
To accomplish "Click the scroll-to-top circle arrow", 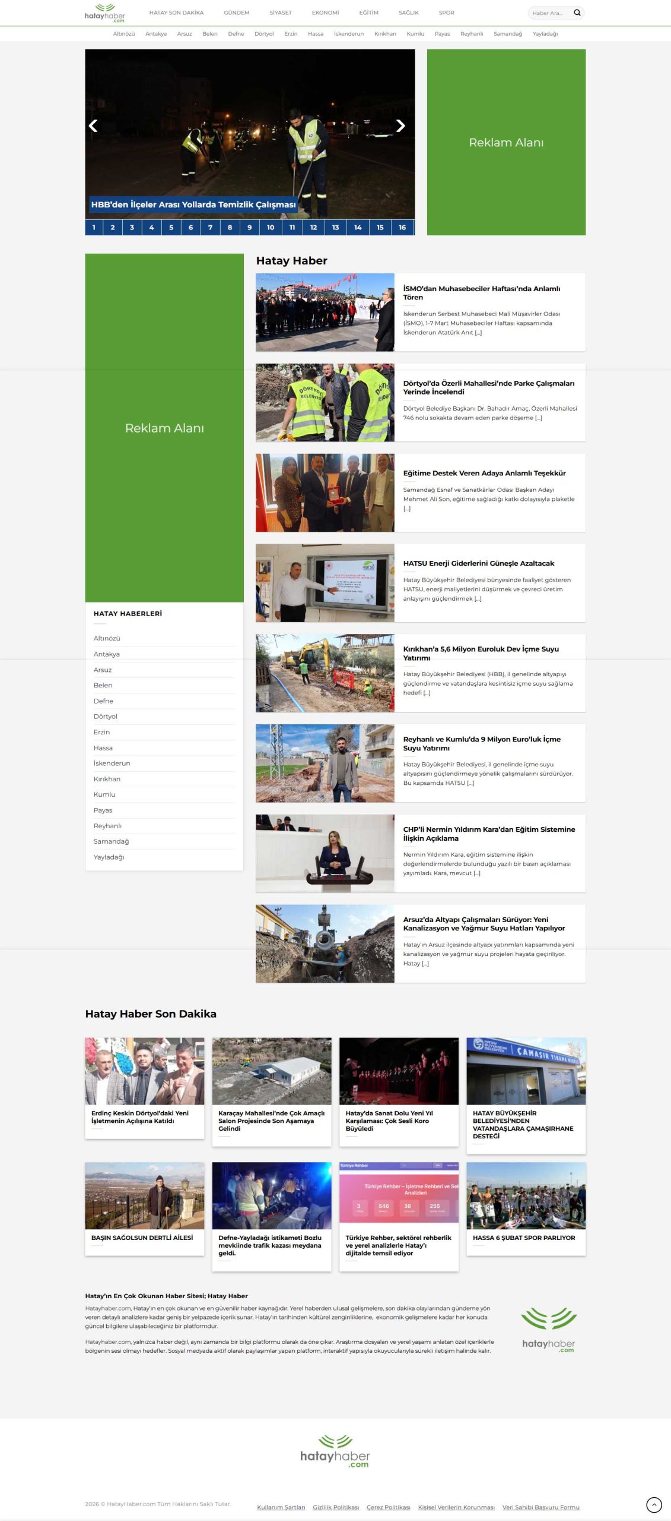I will pyautogui.click(x=653, y=1504).
